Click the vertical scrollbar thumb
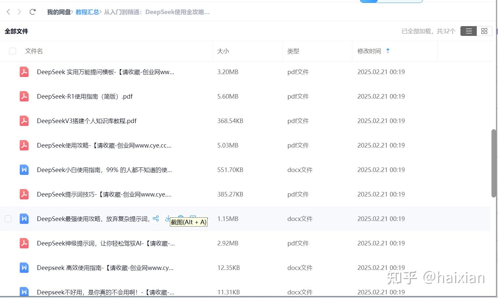The width and height of the screenshot is (498, 298). (494, 163)
